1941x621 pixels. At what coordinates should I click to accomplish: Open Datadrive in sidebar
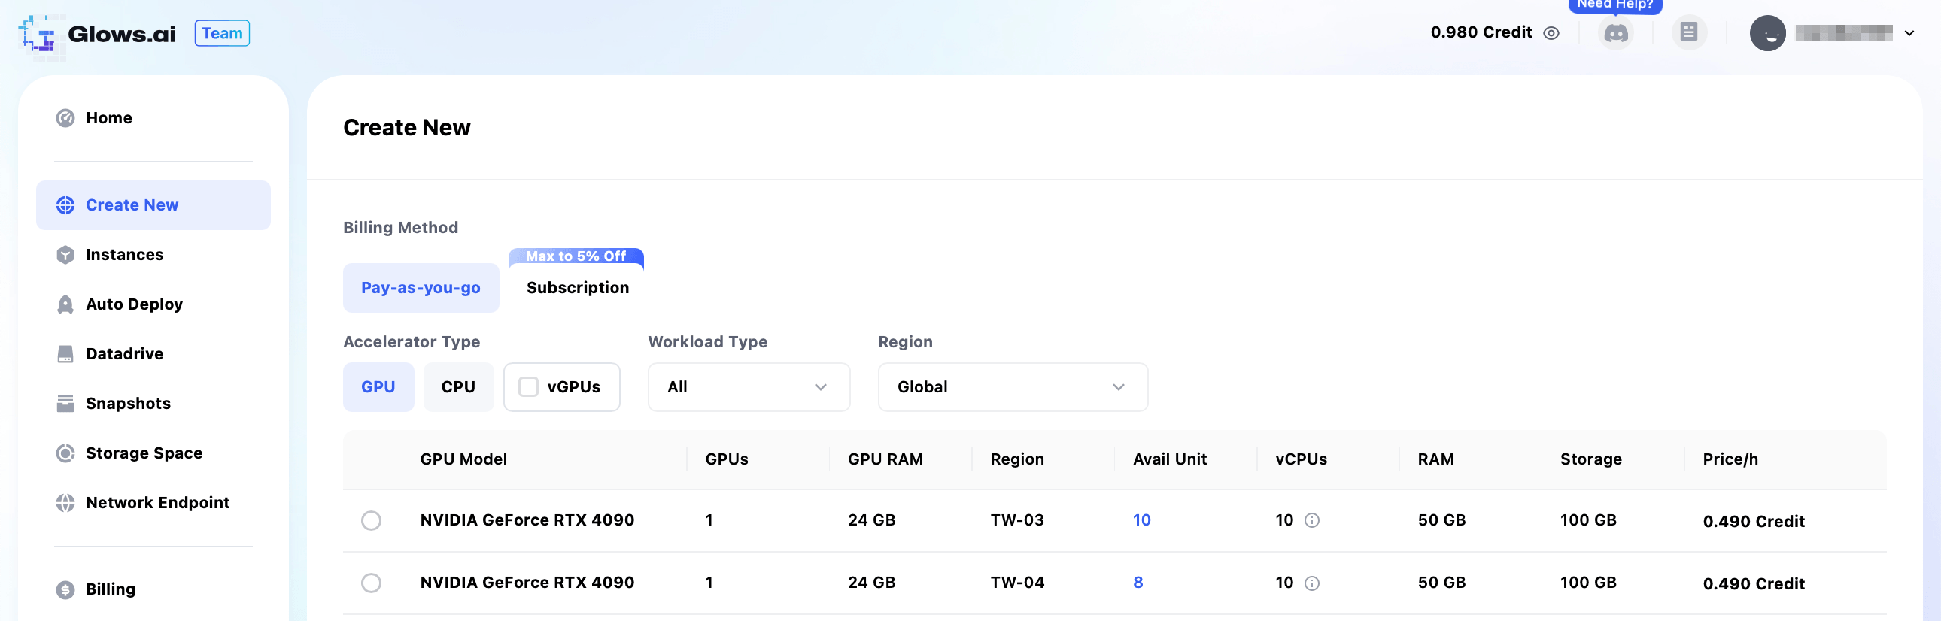click(153, 355)
